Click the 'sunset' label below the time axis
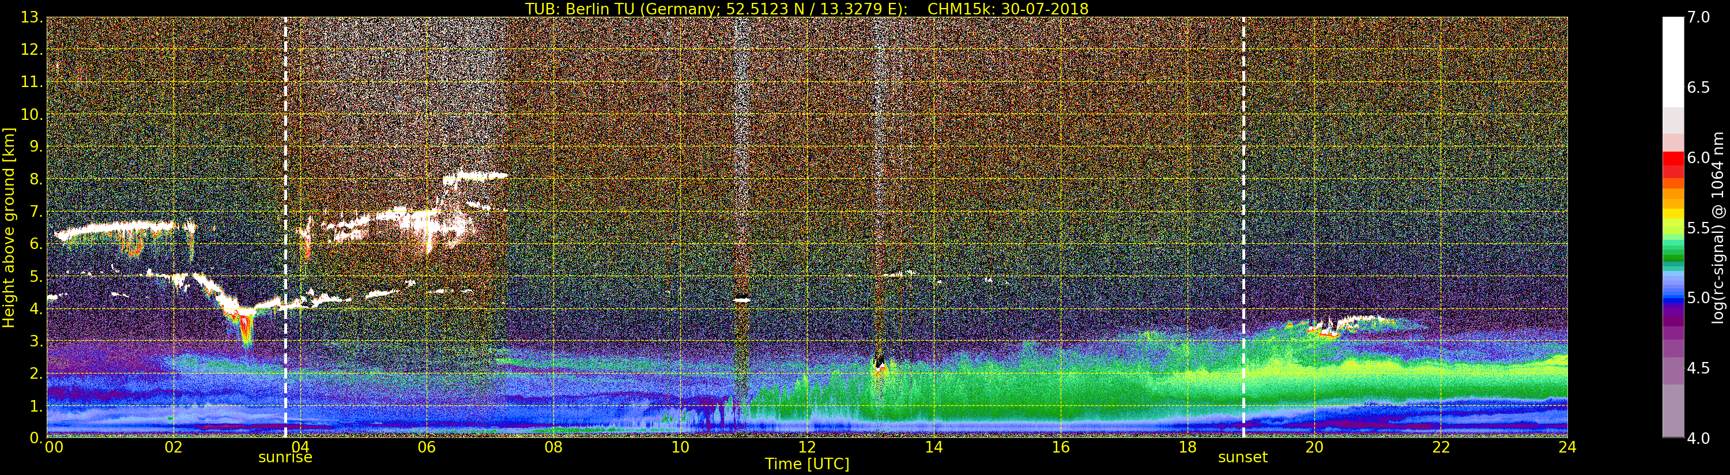1730x475 pixels. tap(1243, 458)
